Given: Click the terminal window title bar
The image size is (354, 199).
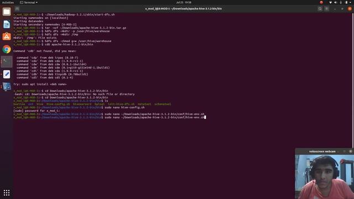Looking at the screenshot, I should (x=183, y=9).
